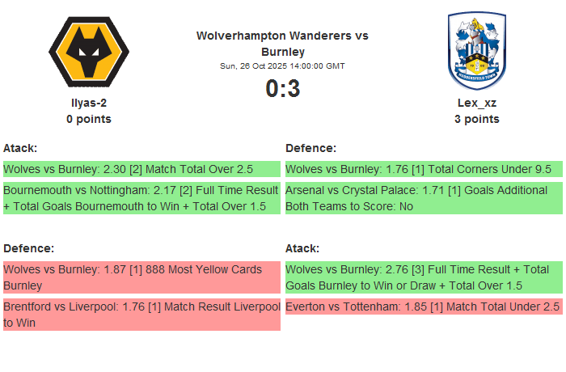The image size is (566, 372).
Task: Select the Burnley to Win or Draw bet
Action: (x=424, y=277)
